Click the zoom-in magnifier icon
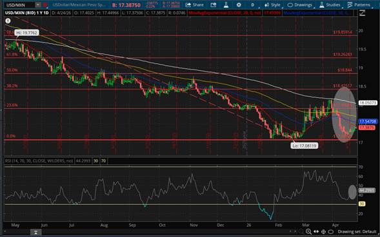The height and width of the screenshot is (237, 380). tap(308, 231)
